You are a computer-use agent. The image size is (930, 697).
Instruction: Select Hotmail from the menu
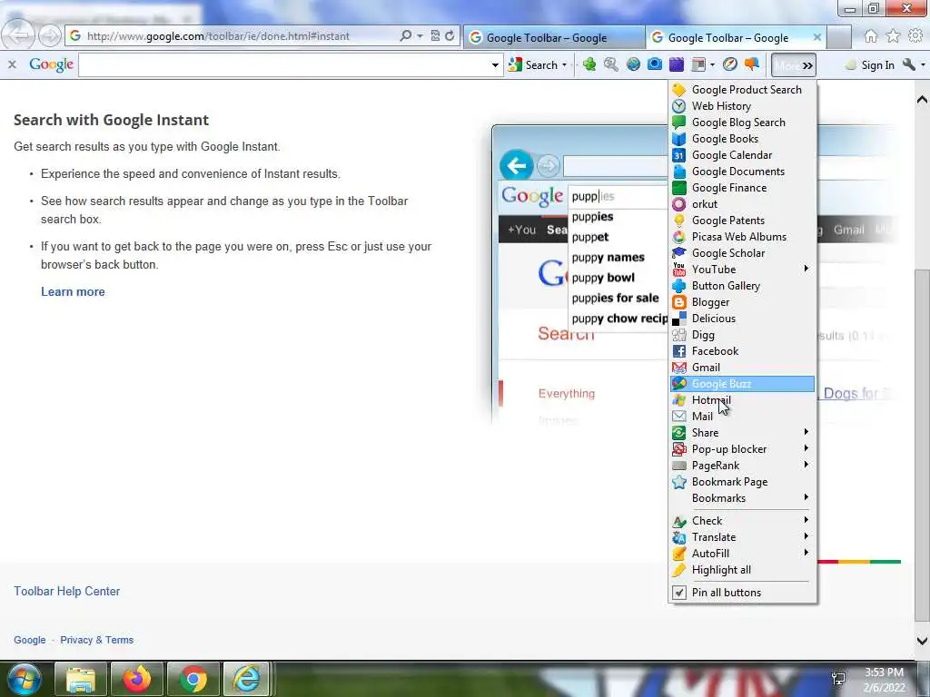pos(742,400)
